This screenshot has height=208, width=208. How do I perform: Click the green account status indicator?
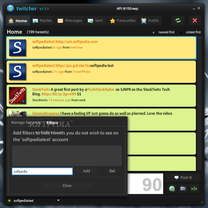9,201
